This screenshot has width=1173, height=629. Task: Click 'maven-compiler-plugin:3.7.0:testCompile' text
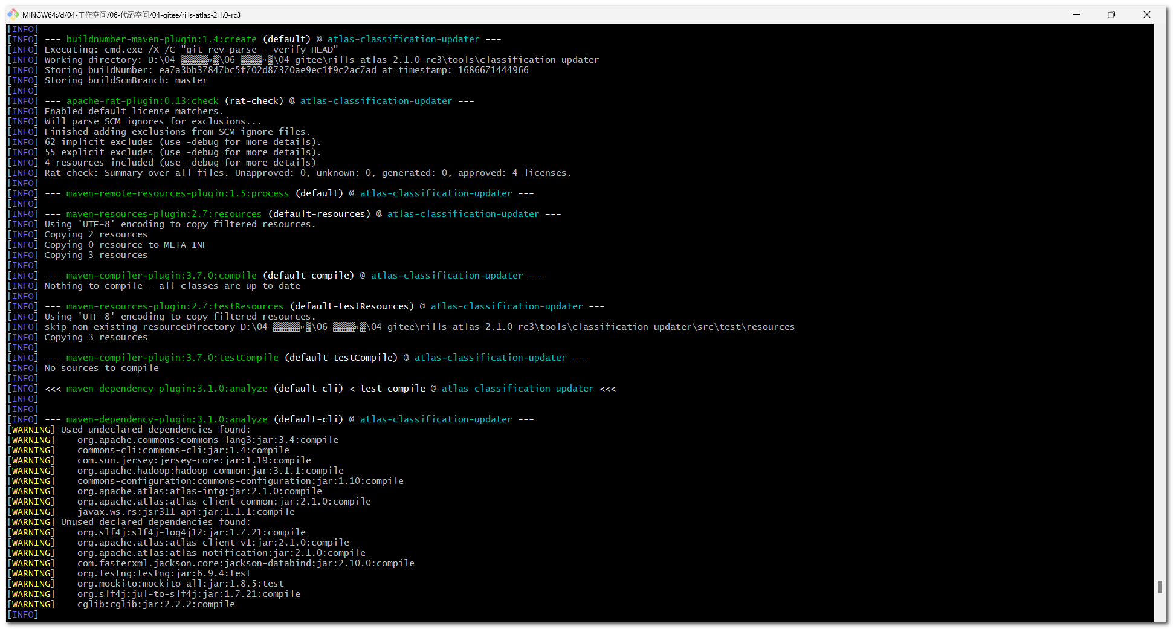pos(172,358)
